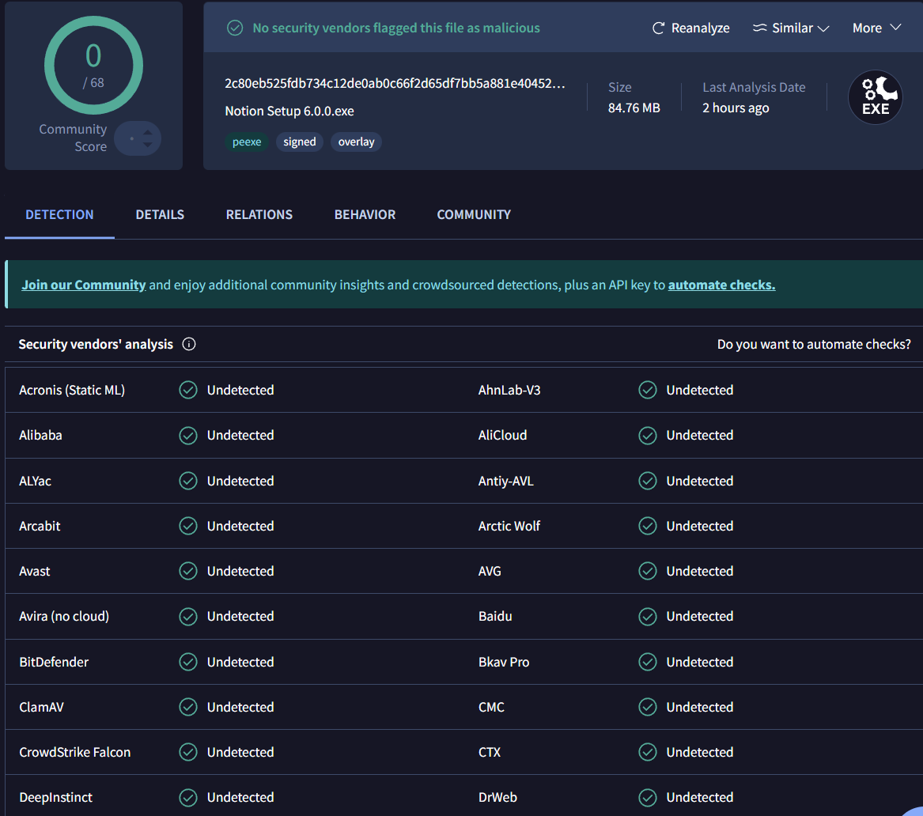
Task: Click the detection score circle 0/68
Action: pos(93,66)
